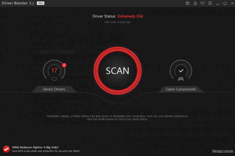This screenshot has width=235, height=156.
Task: Open the hamburger main menu
Action: 210,3
